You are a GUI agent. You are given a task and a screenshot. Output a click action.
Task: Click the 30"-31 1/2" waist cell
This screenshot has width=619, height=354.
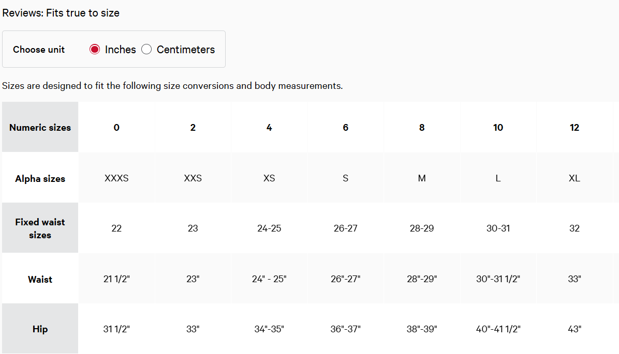(x=498, y=279)
